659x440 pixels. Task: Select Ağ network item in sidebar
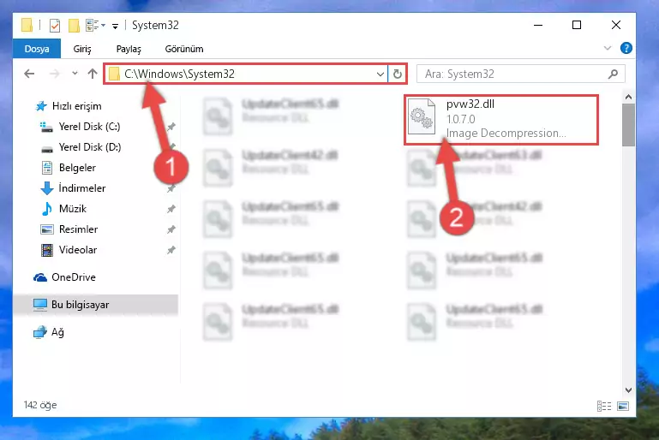click(57, 332)
